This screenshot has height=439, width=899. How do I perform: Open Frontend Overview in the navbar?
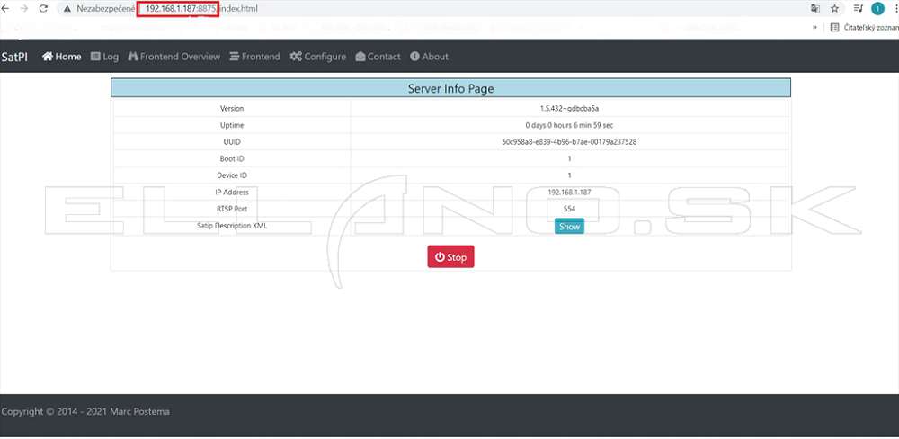174,57
